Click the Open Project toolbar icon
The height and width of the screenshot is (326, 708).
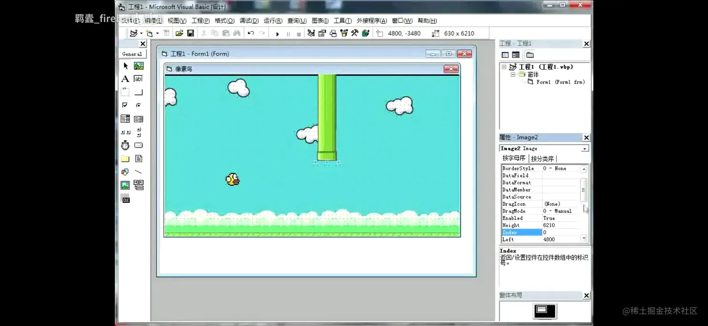[x=179, y=33]
